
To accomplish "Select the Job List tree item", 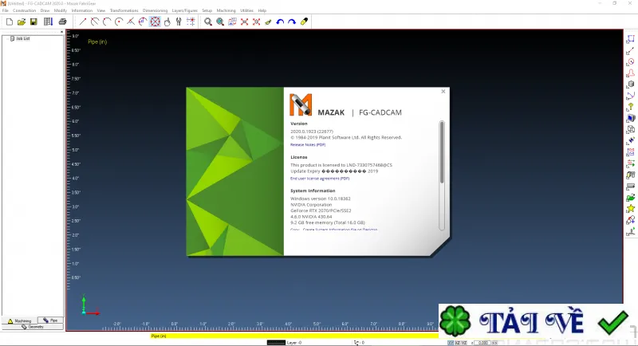I will [23, 38].
